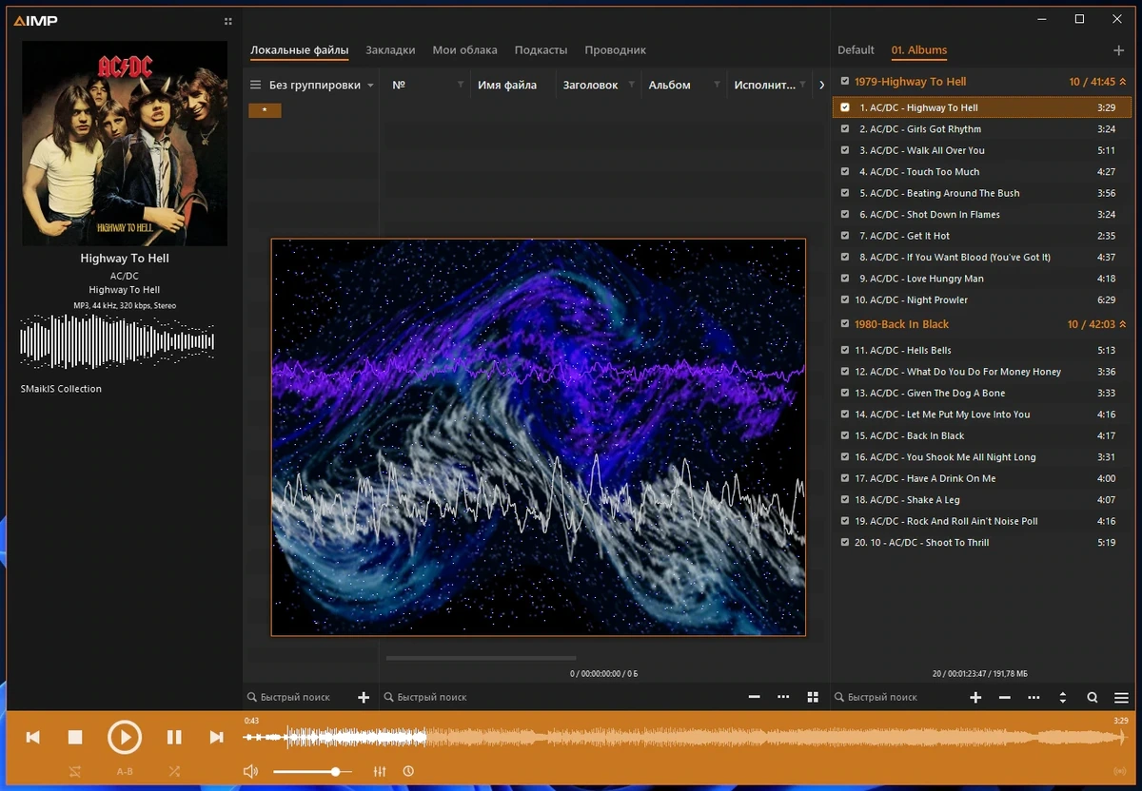Screen dimensions: 1142x791
Task: Collapse the 1980-Back In Black group
Action: click(1123, 324)
